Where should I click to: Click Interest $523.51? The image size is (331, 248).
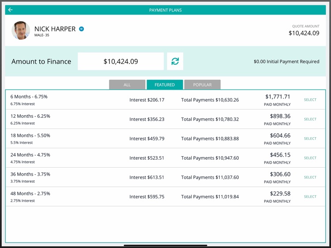point(147,158)
